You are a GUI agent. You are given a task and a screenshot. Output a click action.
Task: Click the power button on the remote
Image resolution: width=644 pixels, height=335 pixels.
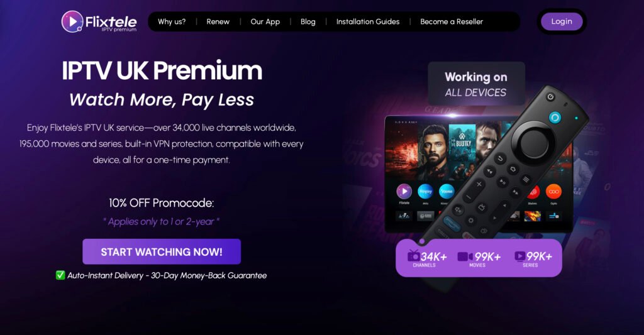coord(550,97)
